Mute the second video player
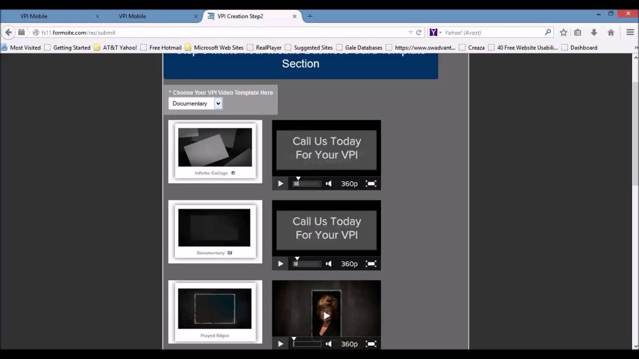The width and height of the screenshot is (639, 359). 328,264
